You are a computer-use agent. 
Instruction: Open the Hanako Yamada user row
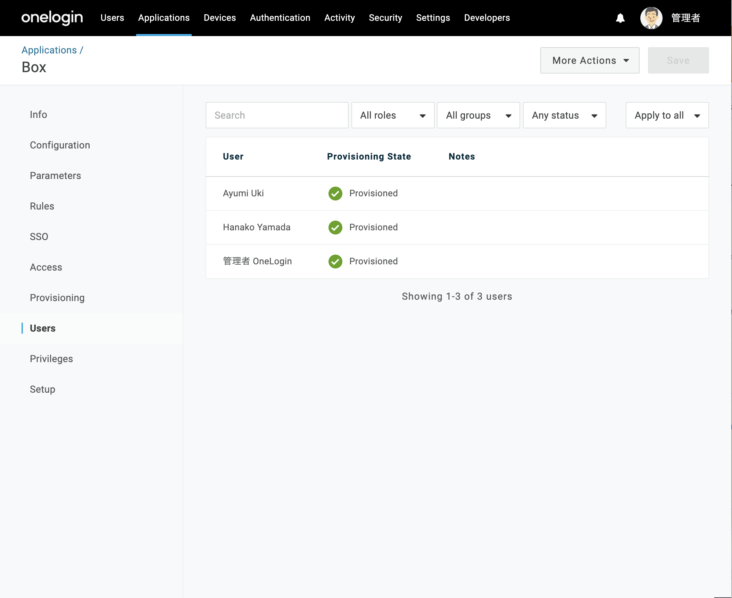457,228
